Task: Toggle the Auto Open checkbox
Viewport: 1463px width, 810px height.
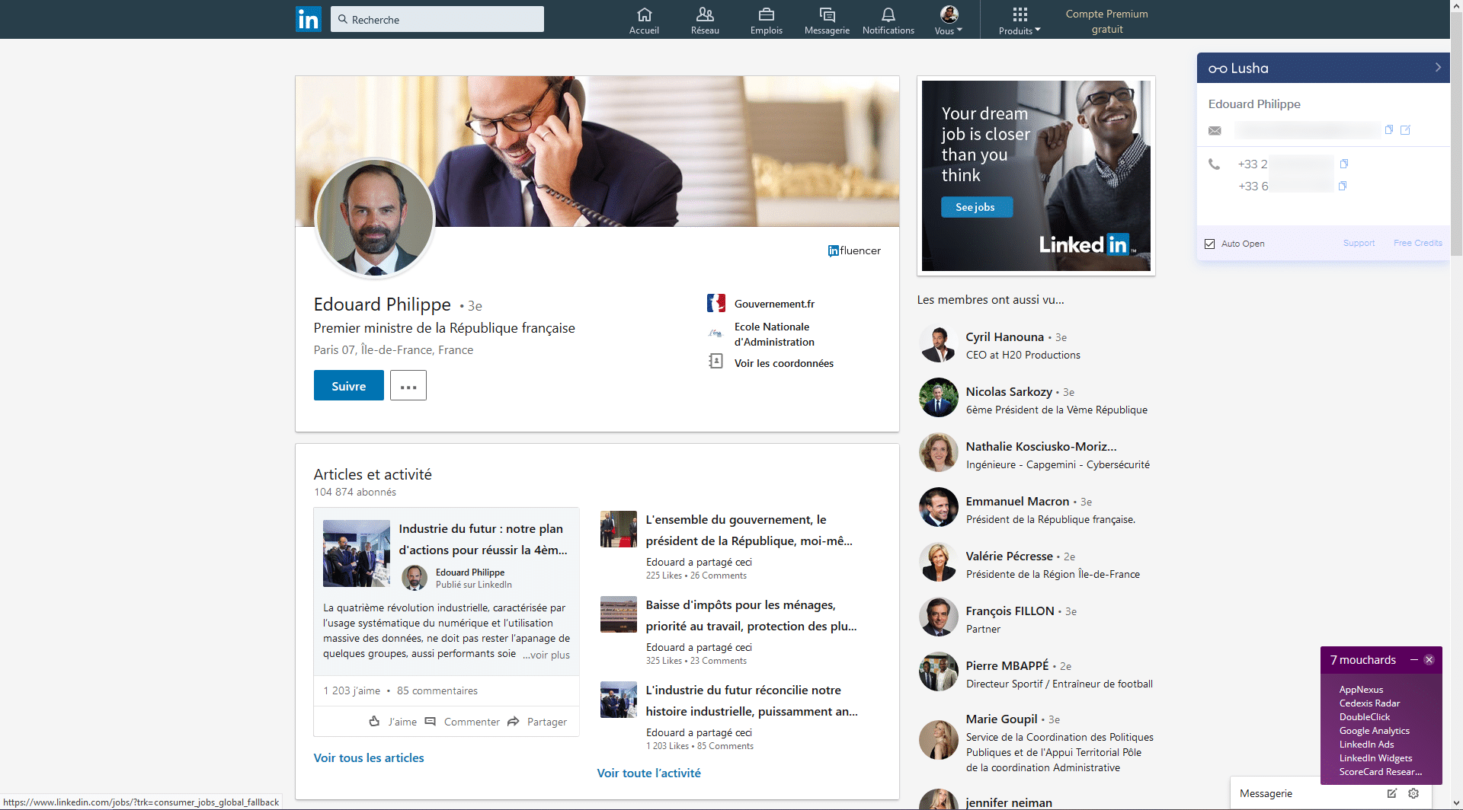Action: [1209, 244]
